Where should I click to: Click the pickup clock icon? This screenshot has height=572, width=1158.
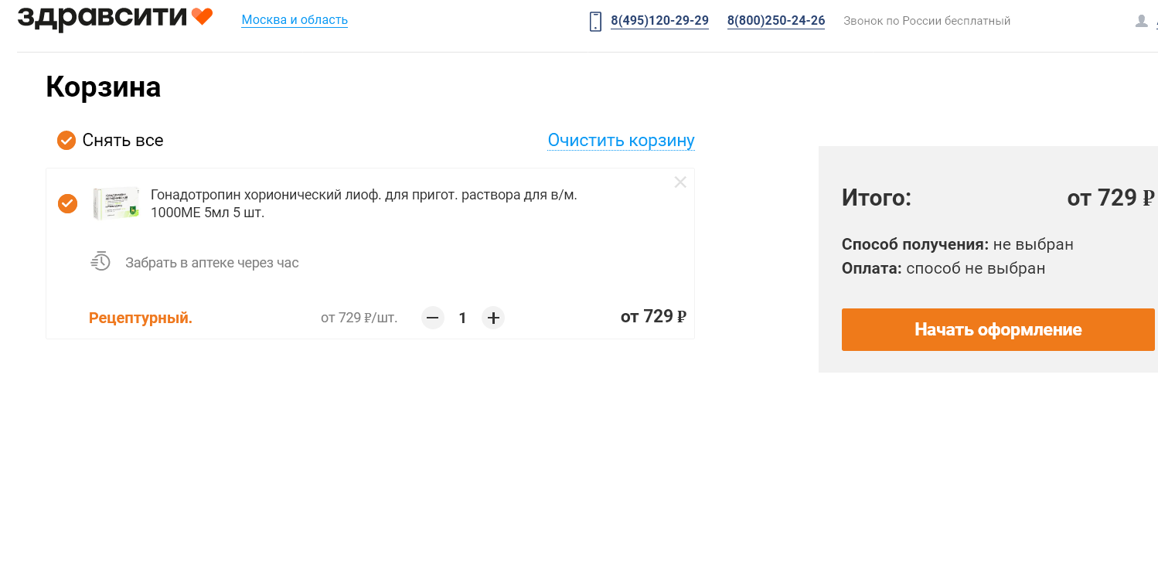point(100,261)
